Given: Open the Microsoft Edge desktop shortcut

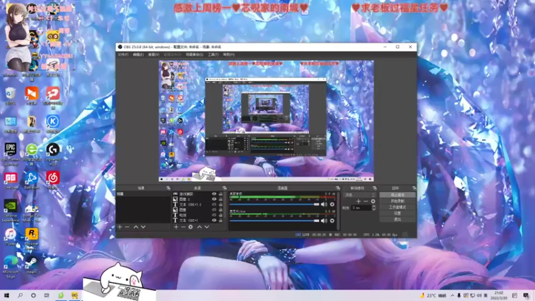Looking at the screenshot, I should (11, 267).
